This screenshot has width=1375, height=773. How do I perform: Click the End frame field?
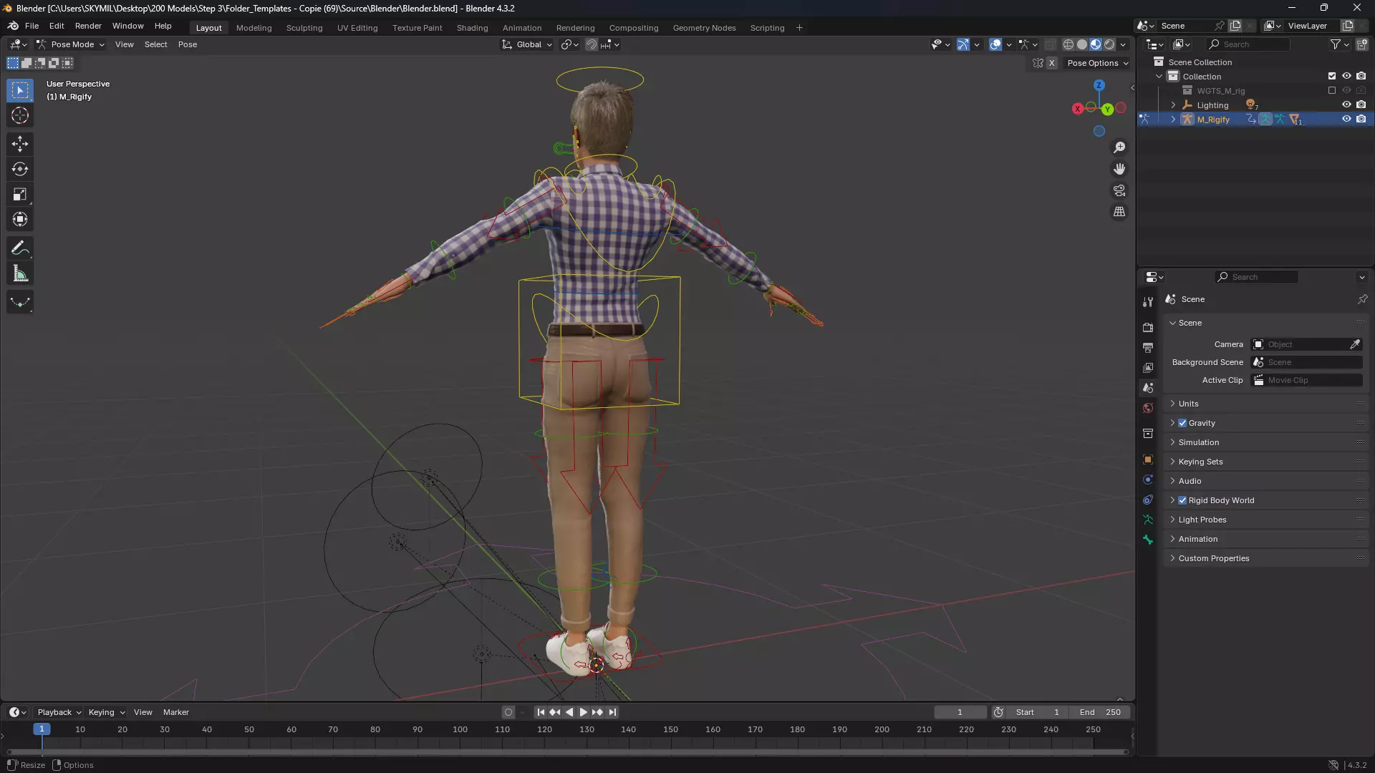click(x=1101, y=712)
